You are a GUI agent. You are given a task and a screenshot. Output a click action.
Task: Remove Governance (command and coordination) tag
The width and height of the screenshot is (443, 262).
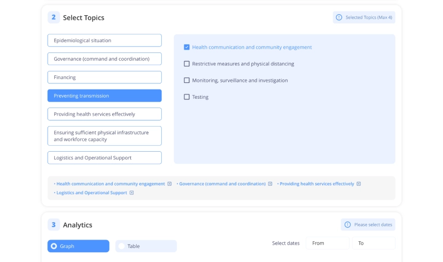point(270,184)
